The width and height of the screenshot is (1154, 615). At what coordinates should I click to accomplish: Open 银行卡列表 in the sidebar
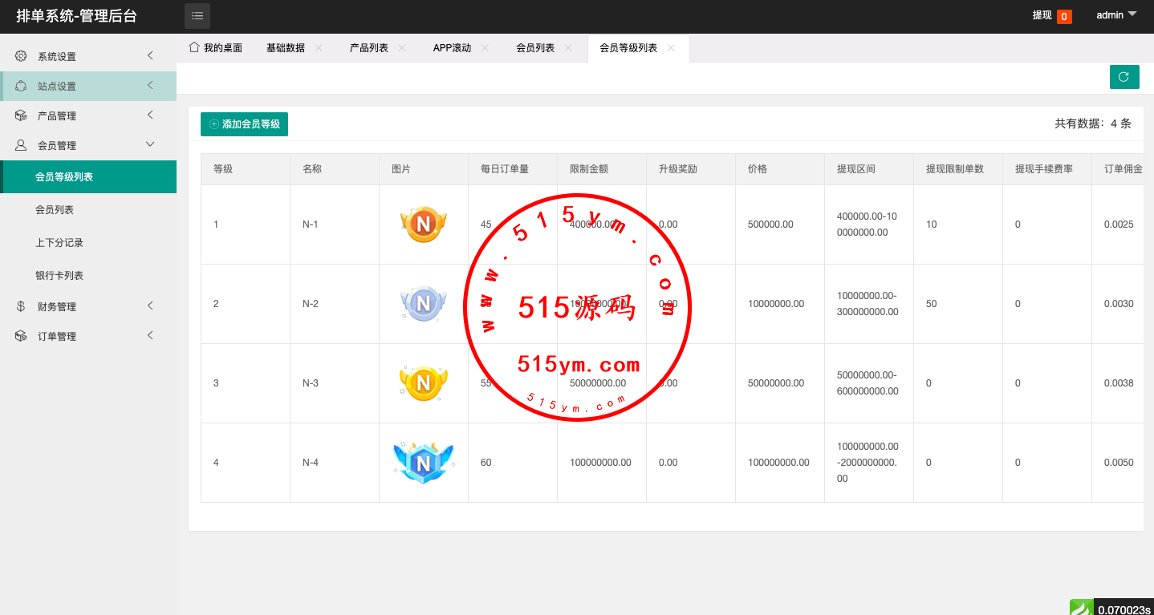pos(59,275)
